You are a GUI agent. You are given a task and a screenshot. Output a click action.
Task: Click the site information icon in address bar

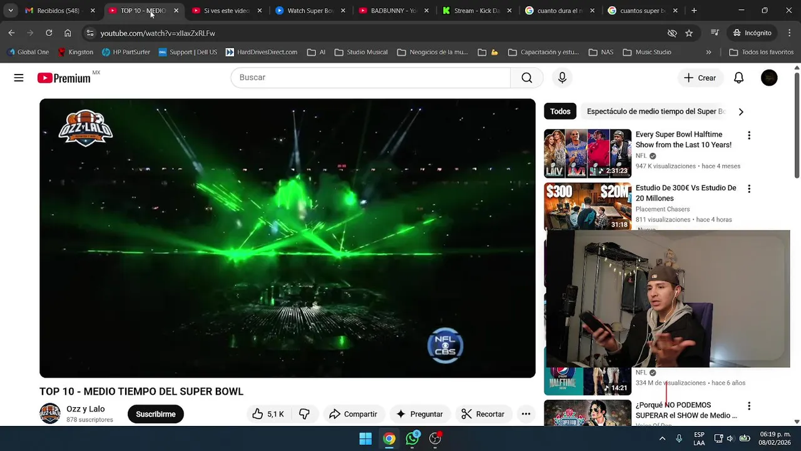click(90, 33)
